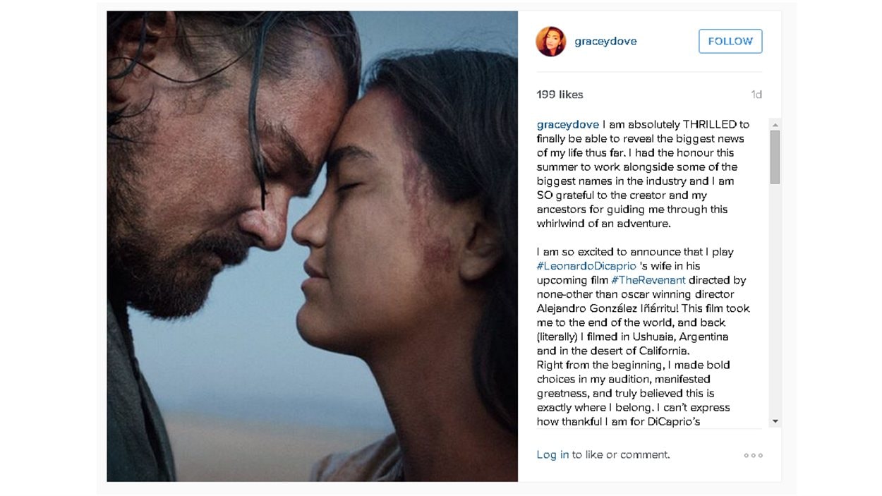The height and width of the screenshot is (496, 882).
Task: Click the Log in link
Action: coord(552,455)
